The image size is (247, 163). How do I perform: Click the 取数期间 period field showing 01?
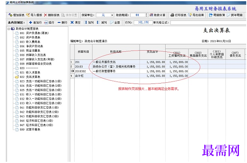pyautogui.click(x=138, y=15)
